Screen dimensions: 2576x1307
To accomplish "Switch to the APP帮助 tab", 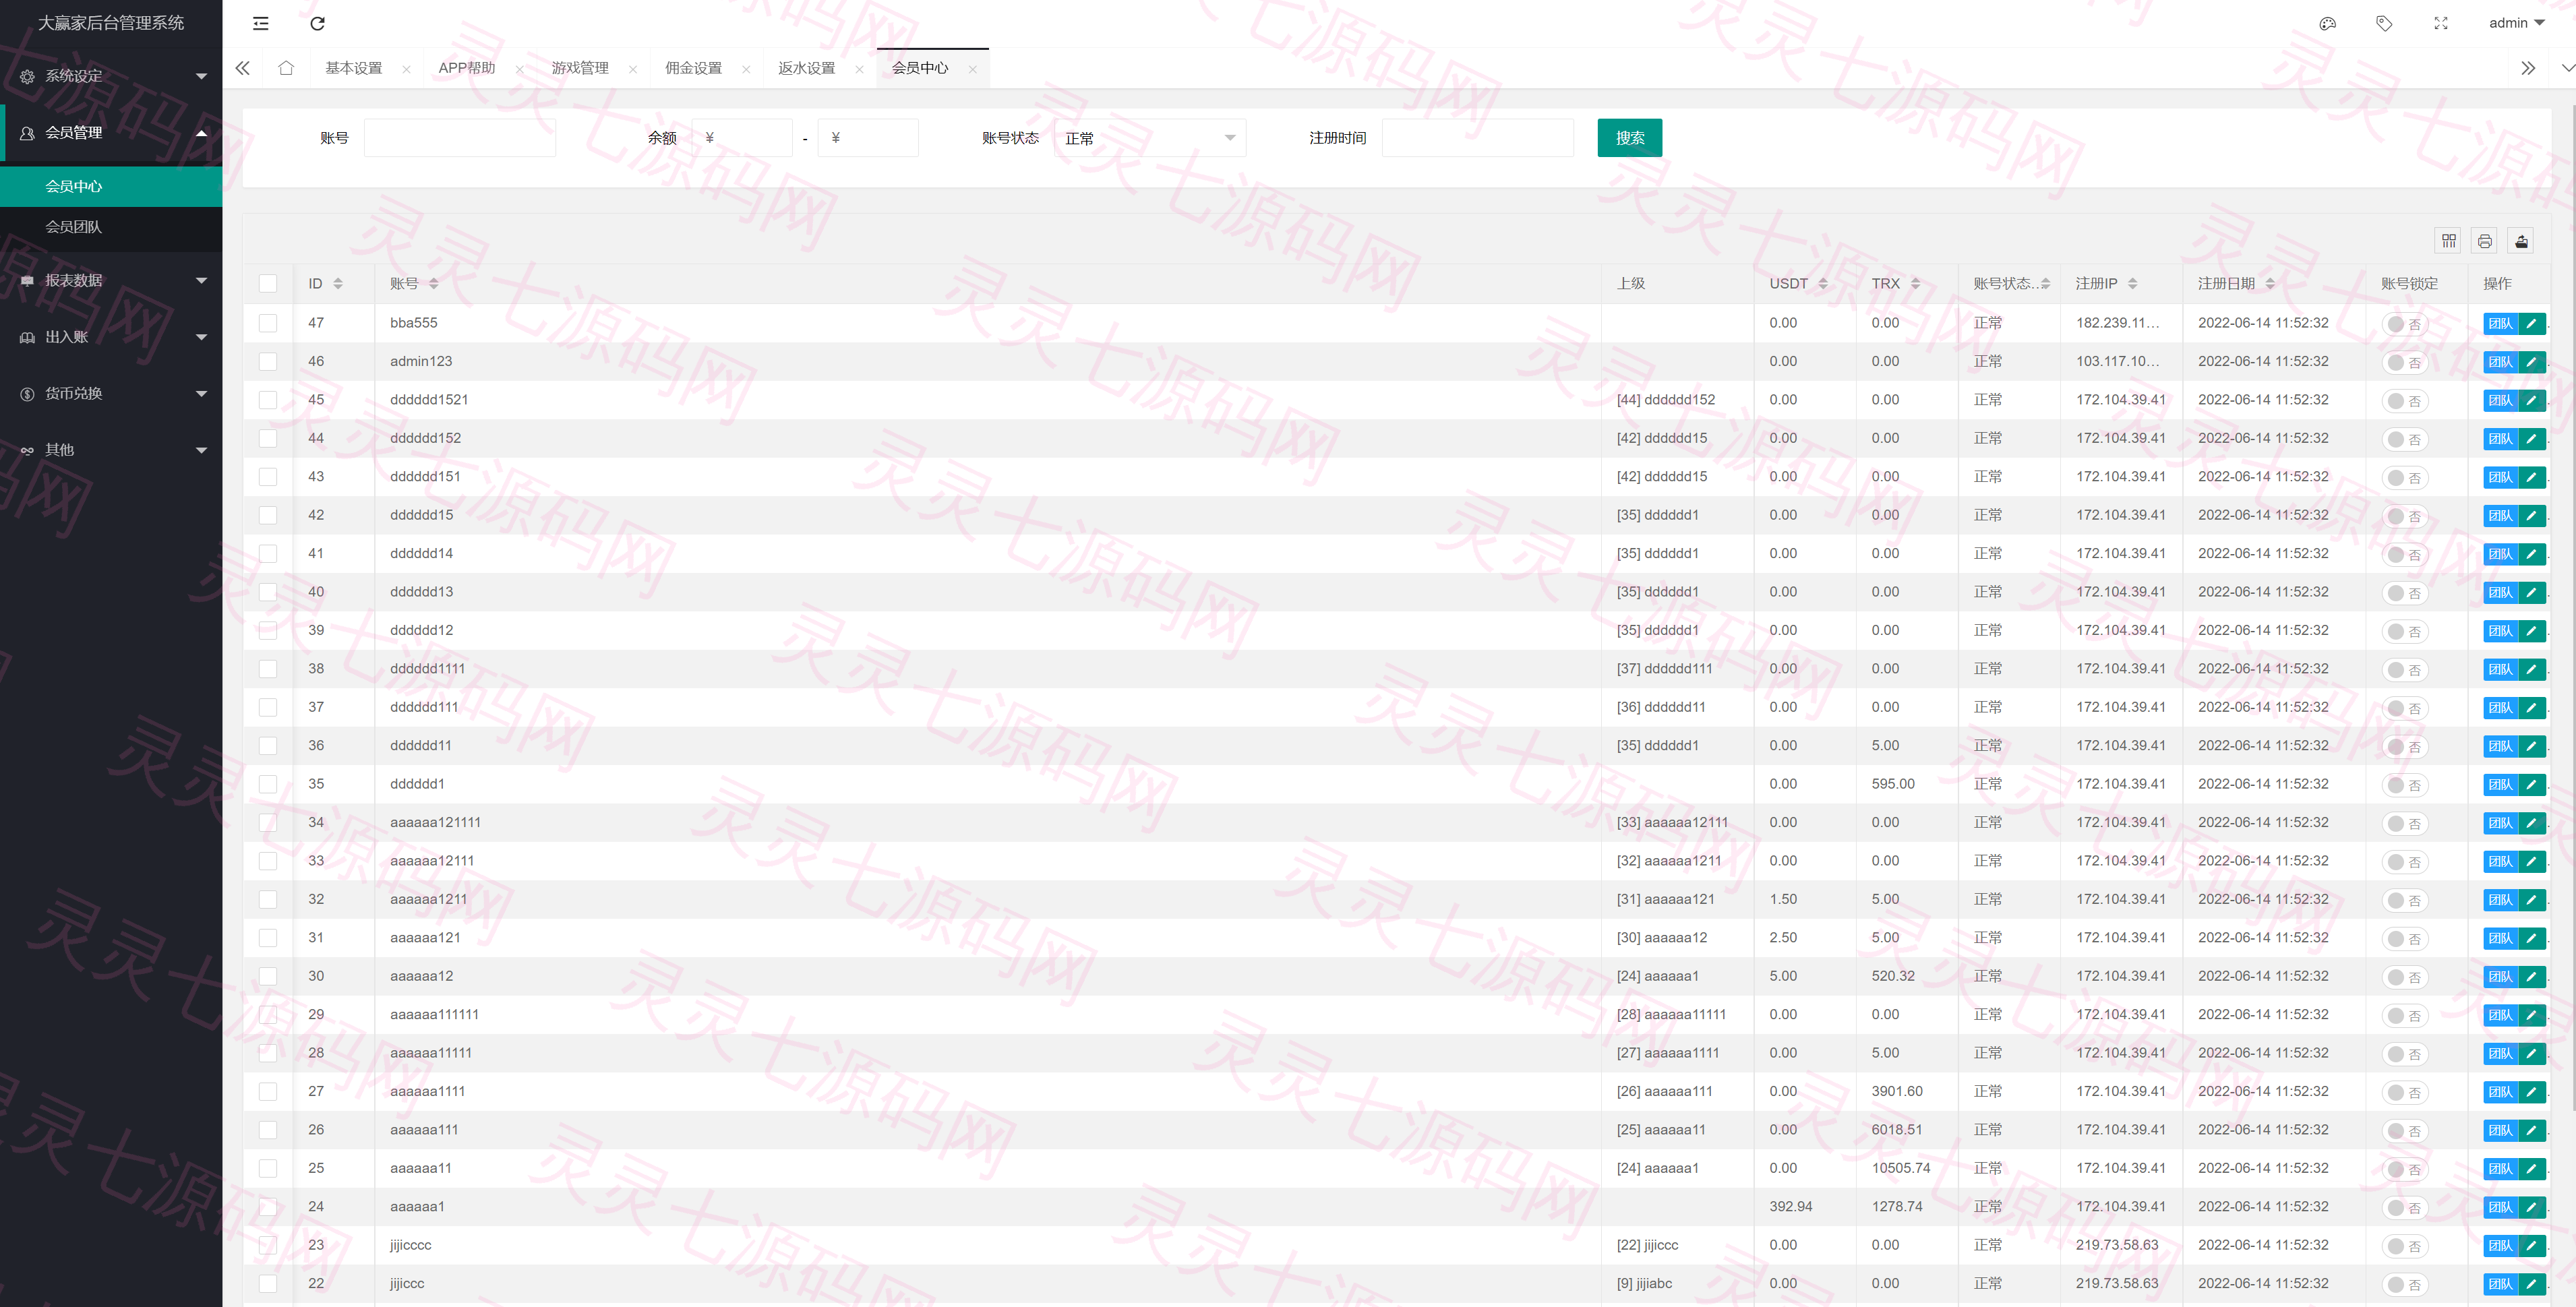I will pos(467,68).
